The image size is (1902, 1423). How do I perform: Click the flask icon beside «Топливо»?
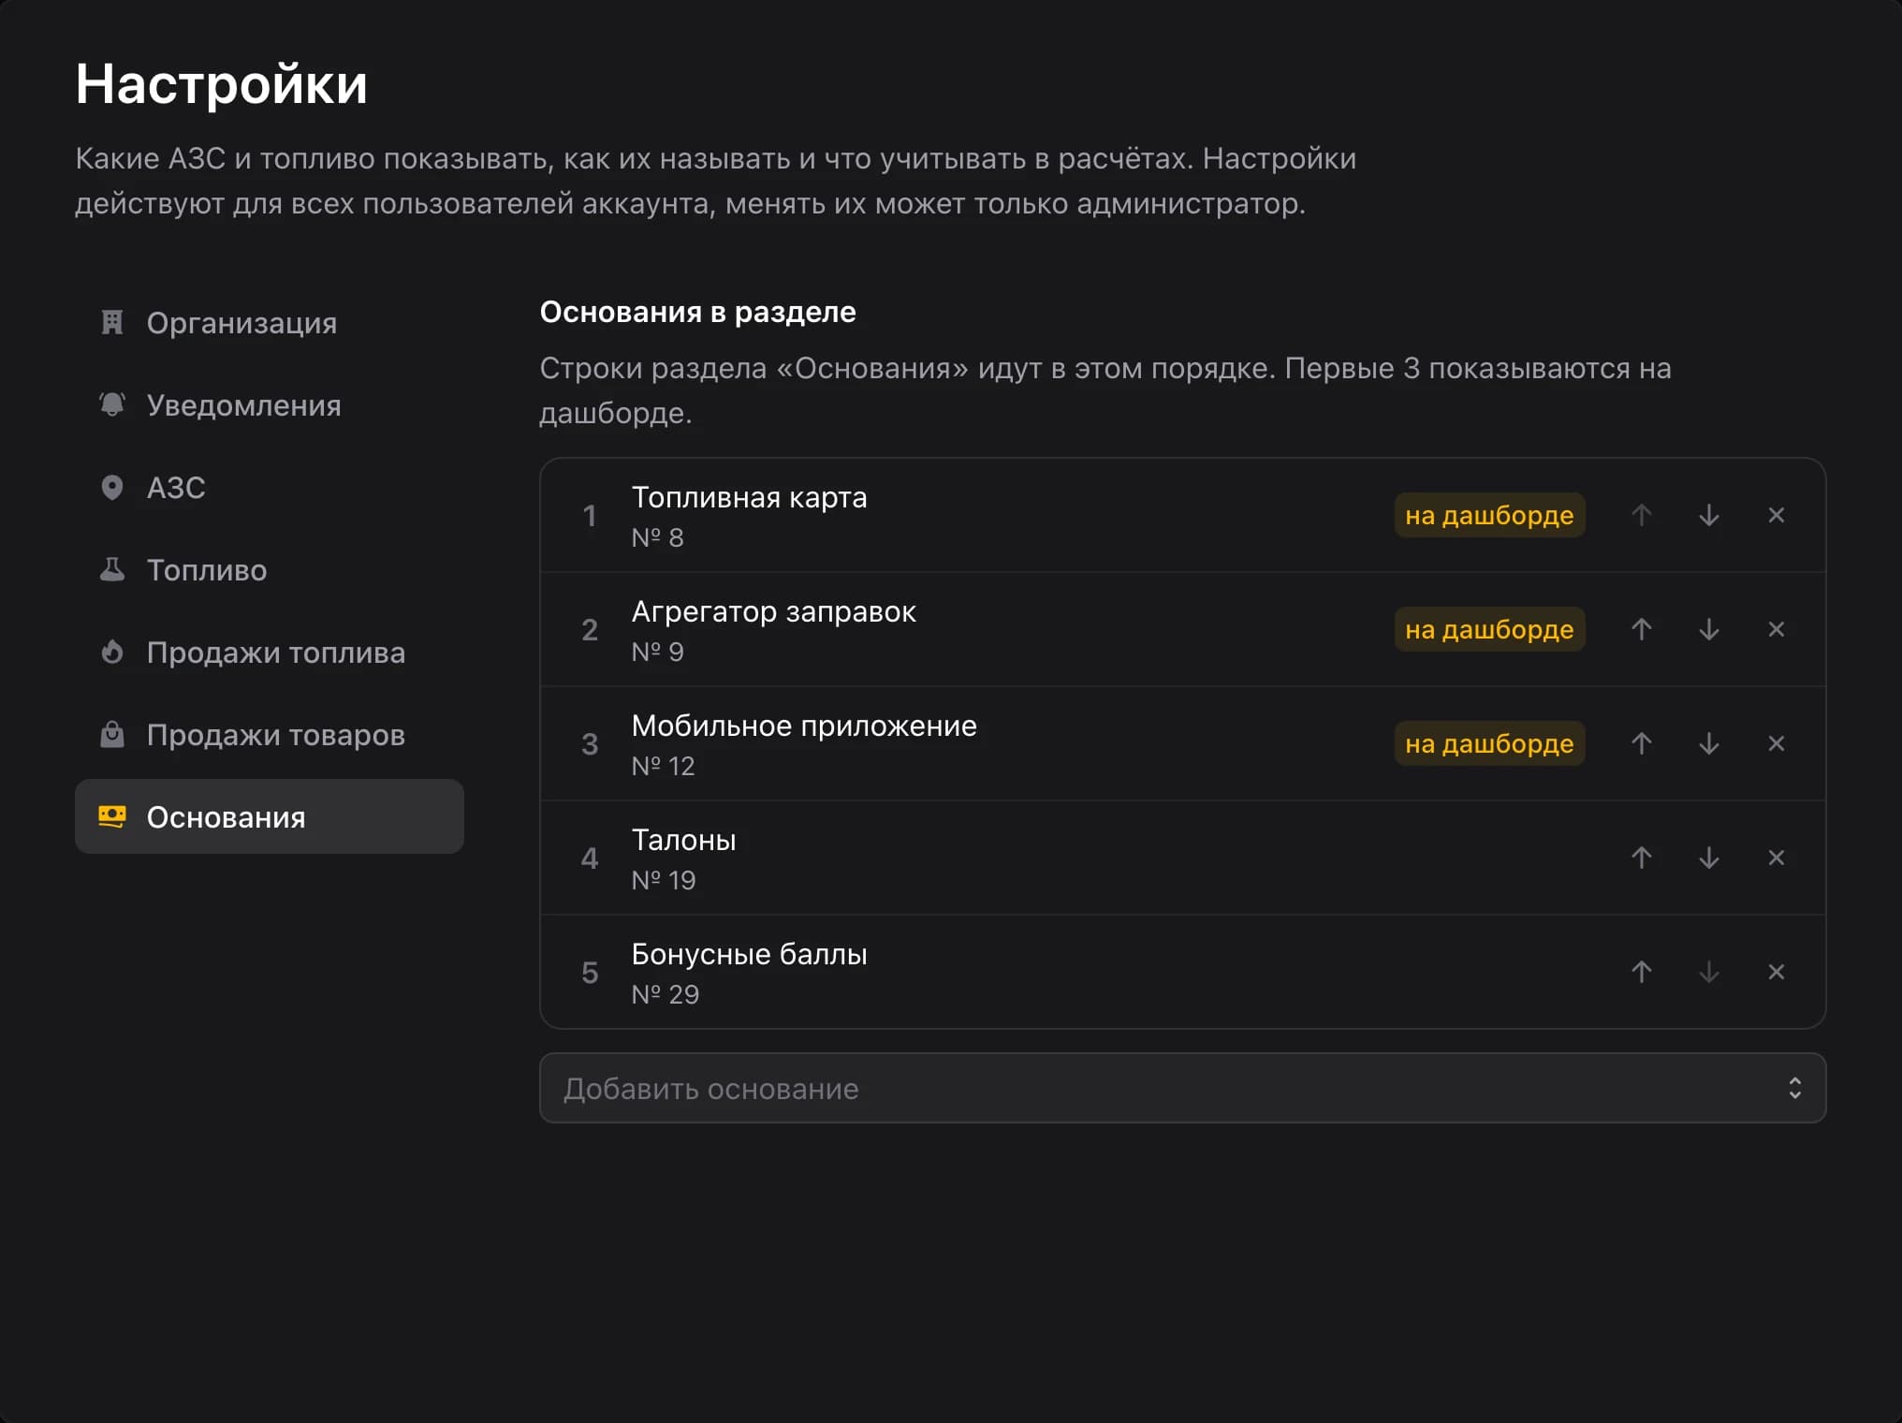pyautogui.click(x=112, y=569)
